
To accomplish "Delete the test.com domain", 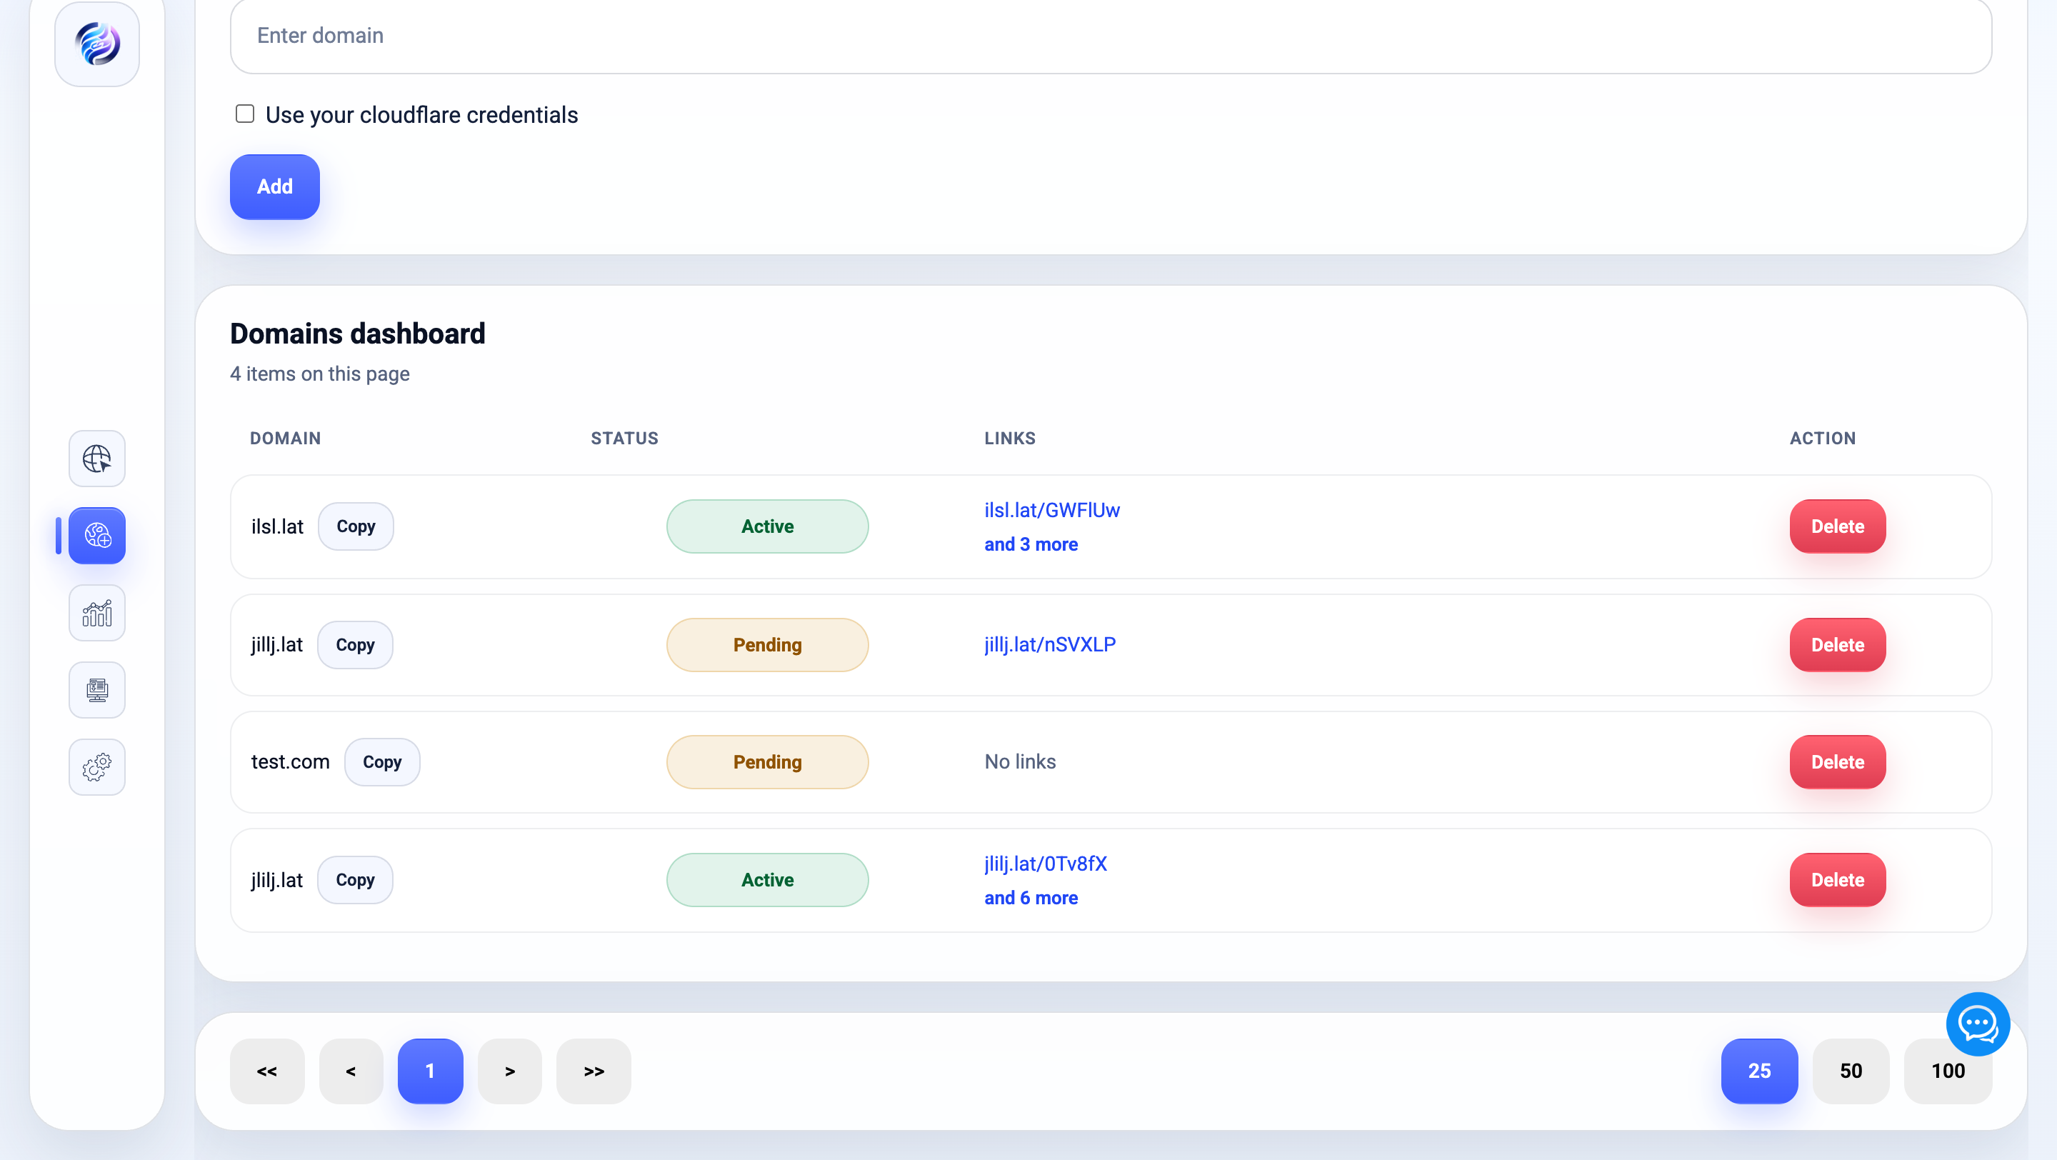I will (1836, 761).
